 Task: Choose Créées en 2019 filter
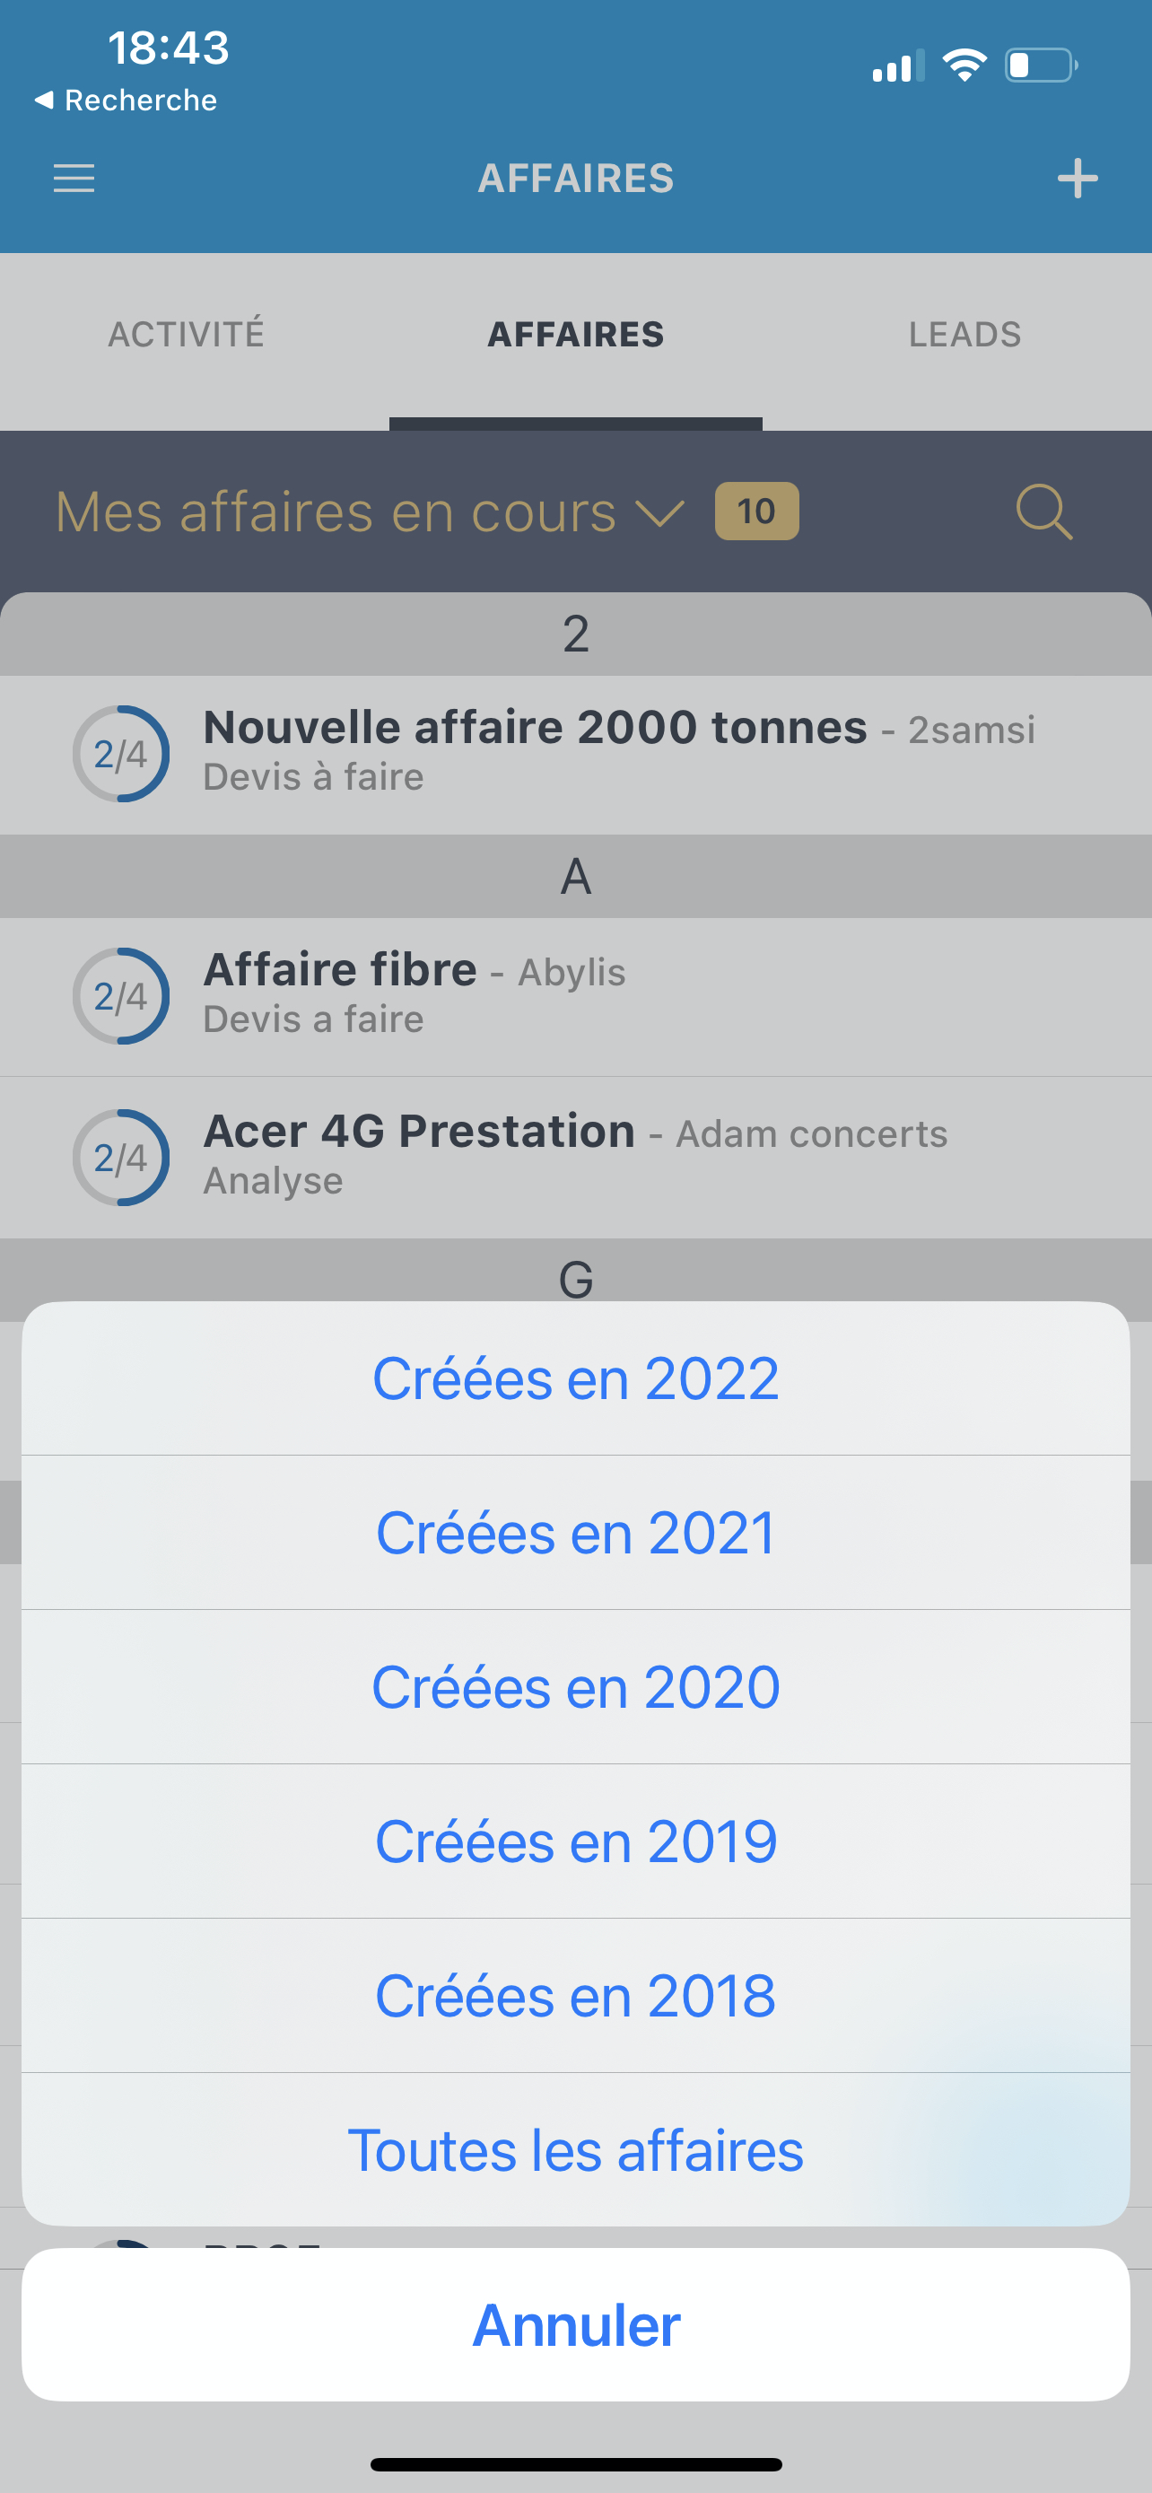click(575, 1841)
